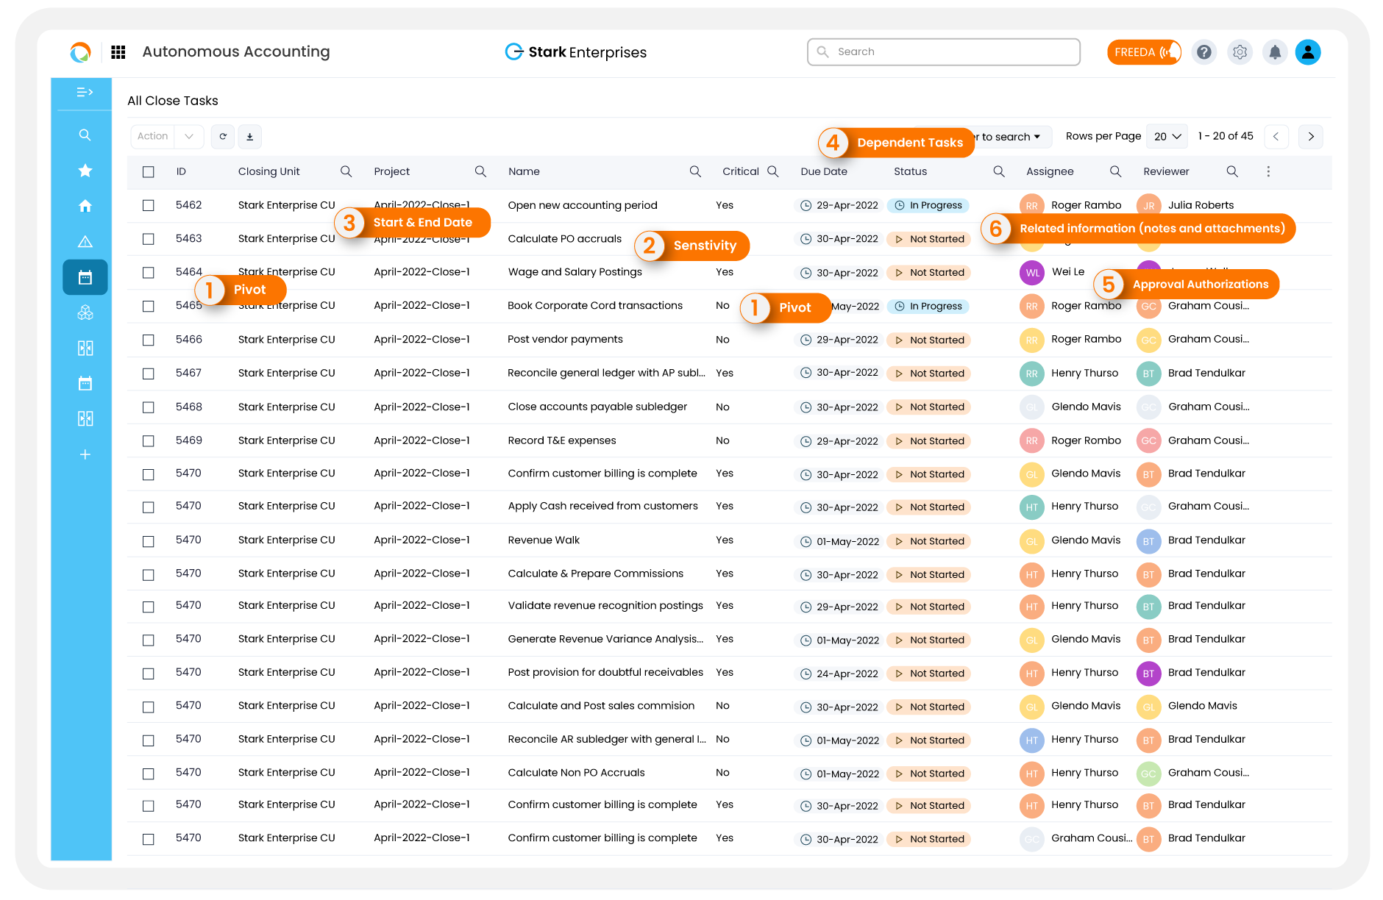Open the cubes module icon in sidebar
1383x900 pixels.
(x=85, y=312)
